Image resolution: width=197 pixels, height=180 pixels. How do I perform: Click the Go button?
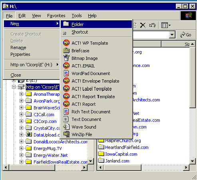pyautogui.click(x=186, y=35)
